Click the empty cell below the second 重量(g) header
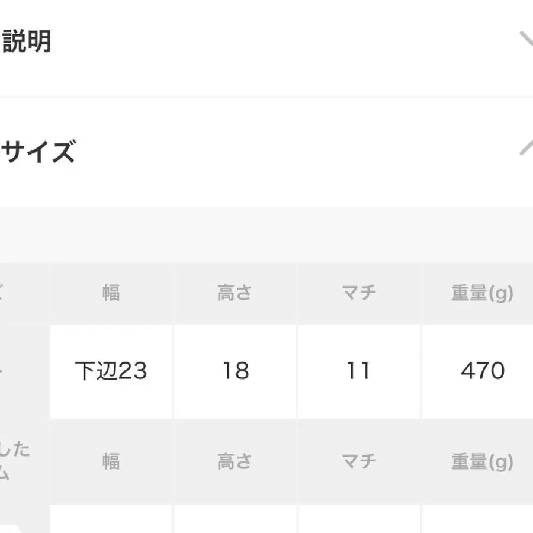Screen dimensions: 533x533 click(479, 519)
